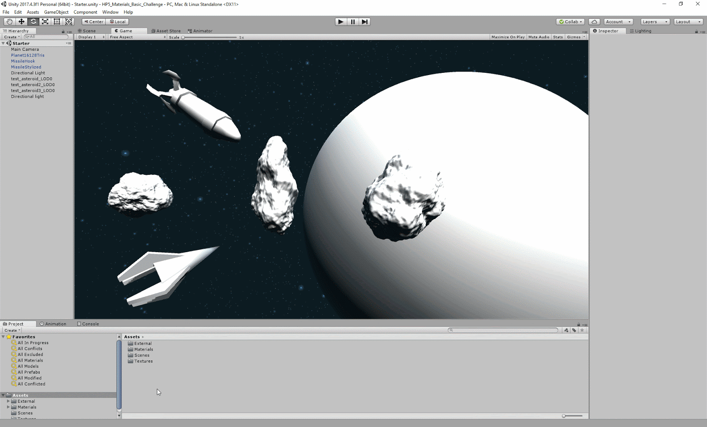Toggle Maximize On Play

[x=508, y=37]
